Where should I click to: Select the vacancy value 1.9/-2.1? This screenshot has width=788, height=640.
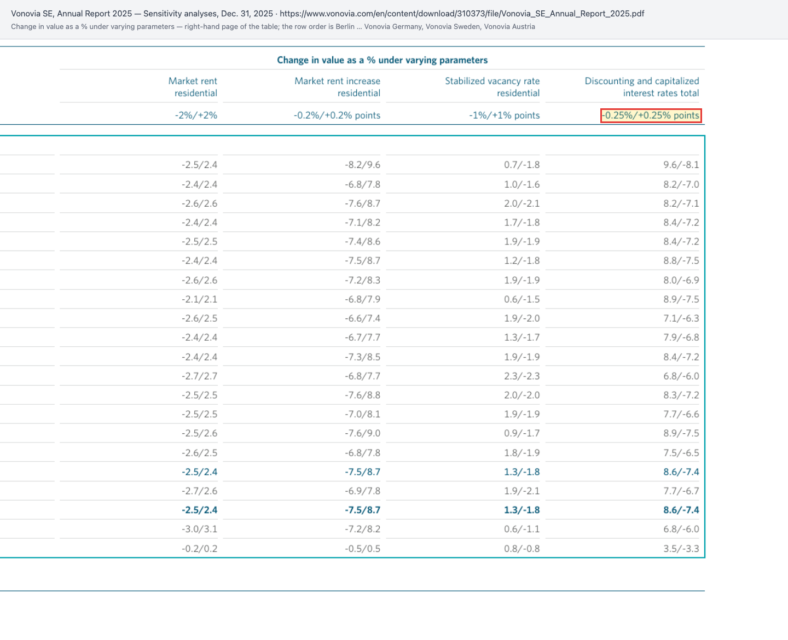tap(522, 491)
